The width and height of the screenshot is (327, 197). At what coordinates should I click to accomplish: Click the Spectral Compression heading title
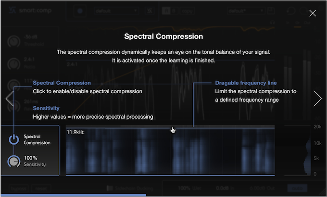163,36
